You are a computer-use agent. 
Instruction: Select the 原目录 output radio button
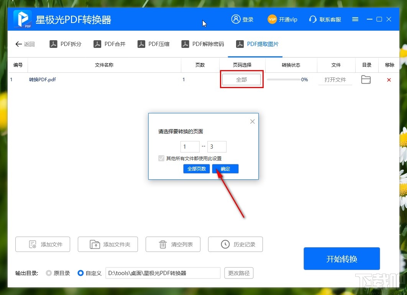click(x=49, y=273)
